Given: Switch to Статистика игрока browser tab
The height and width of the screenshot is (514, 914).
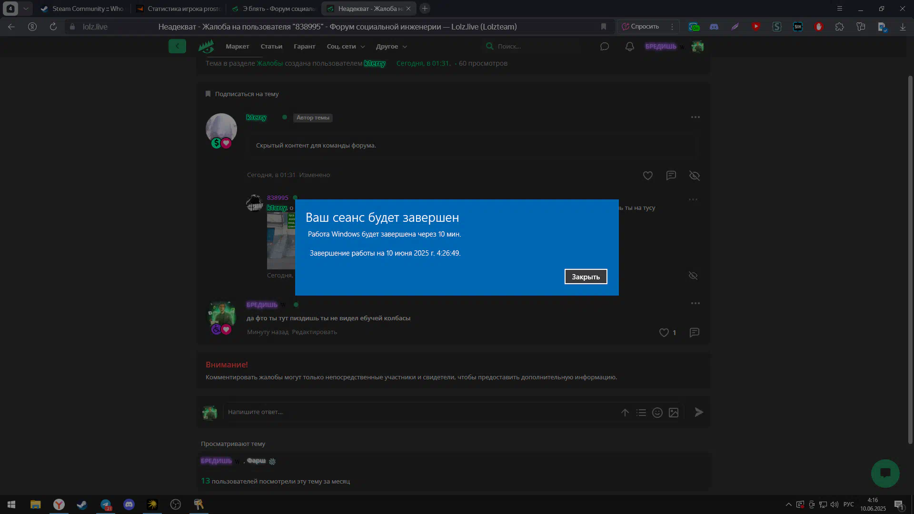Looking at the screenshot, I should tap(179, 9).
